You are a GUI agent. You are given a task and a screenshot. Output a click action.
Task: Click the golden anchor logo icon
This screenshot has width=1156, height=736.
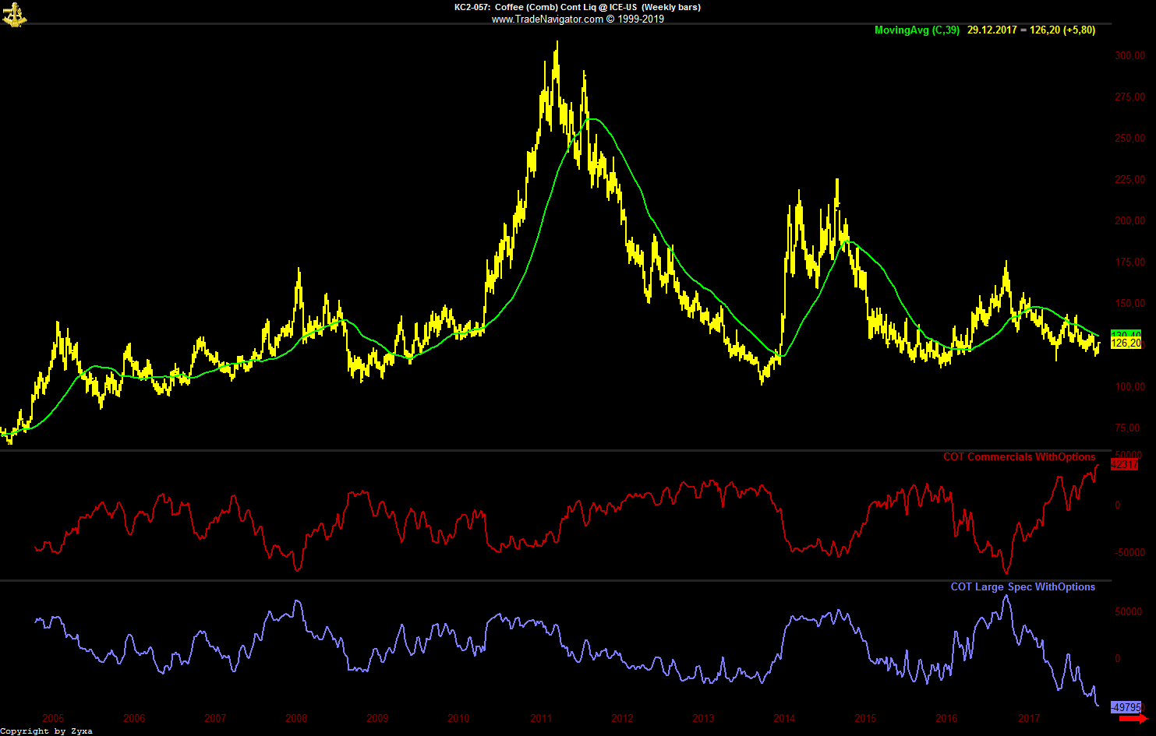pos(14,15)
